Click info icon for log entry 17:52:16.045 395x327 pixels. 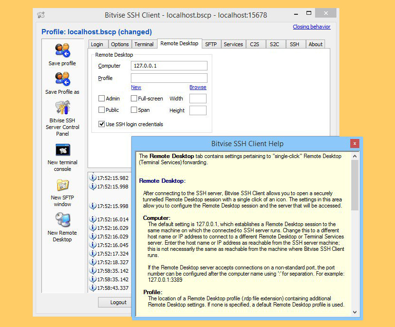93,245
